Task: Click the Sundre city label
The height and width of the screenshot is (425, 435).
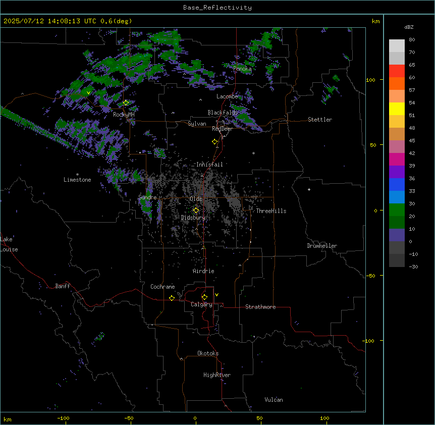Action: point(147,197)
